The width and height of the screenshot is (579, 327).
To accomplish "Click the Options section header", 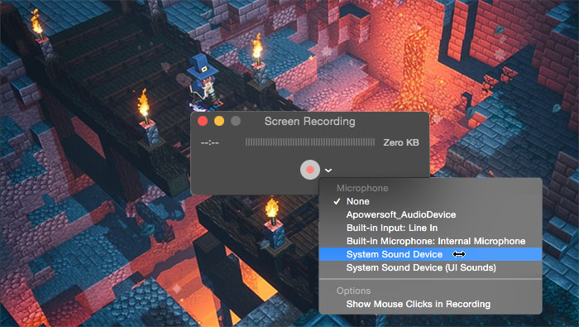I will 353,291.
